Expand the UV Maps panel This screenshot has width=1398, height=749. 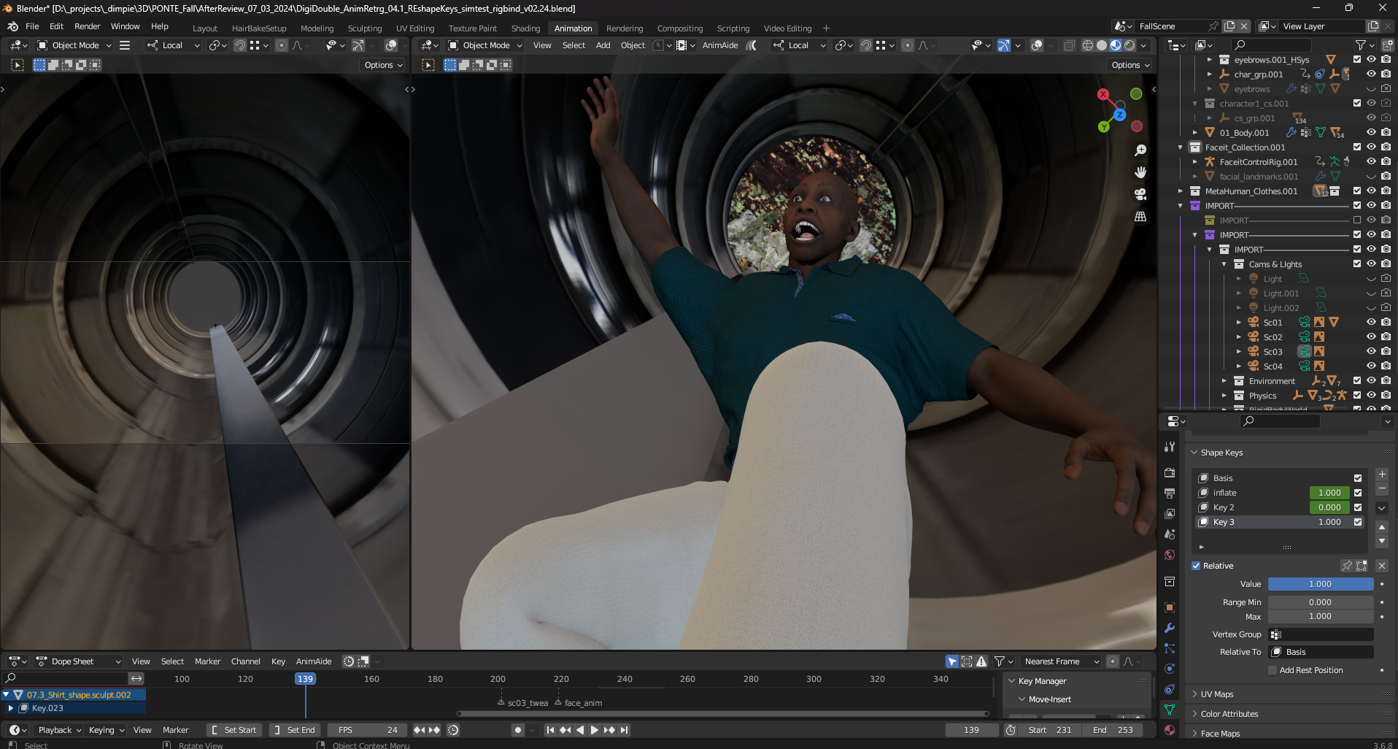click(x=1216, y=694)
